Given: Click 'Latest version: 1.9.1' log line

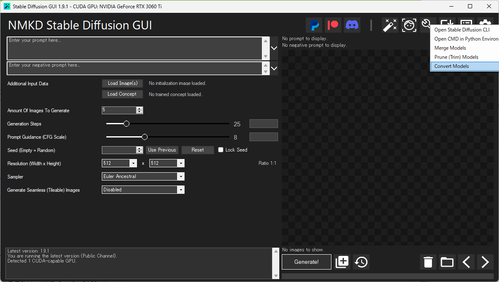Looking at the screenshot, I should (28, 251).
